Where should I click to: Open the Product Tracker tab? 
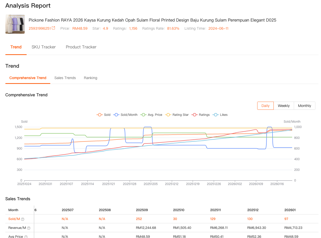pos(81,47)
